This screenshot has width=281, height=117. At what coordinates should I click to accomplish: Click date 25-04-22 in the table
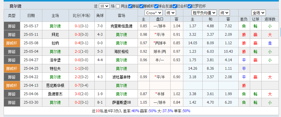(x=31, y=77)
